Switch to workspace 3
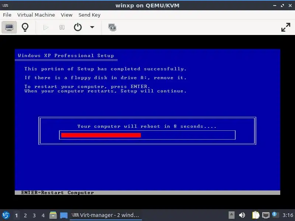This screenshot has height=221, width=295. point(34,215)
